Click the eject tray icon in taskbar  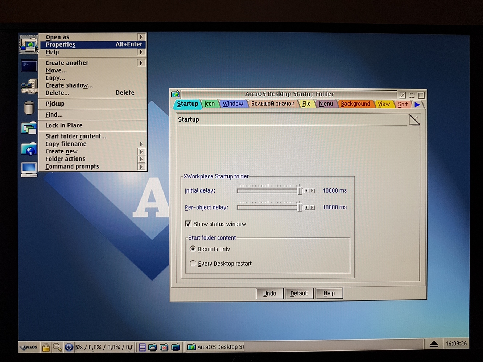[434, 344]
